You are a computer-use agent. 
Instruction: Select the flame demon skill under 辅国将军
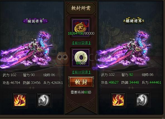tap(20, 100)
